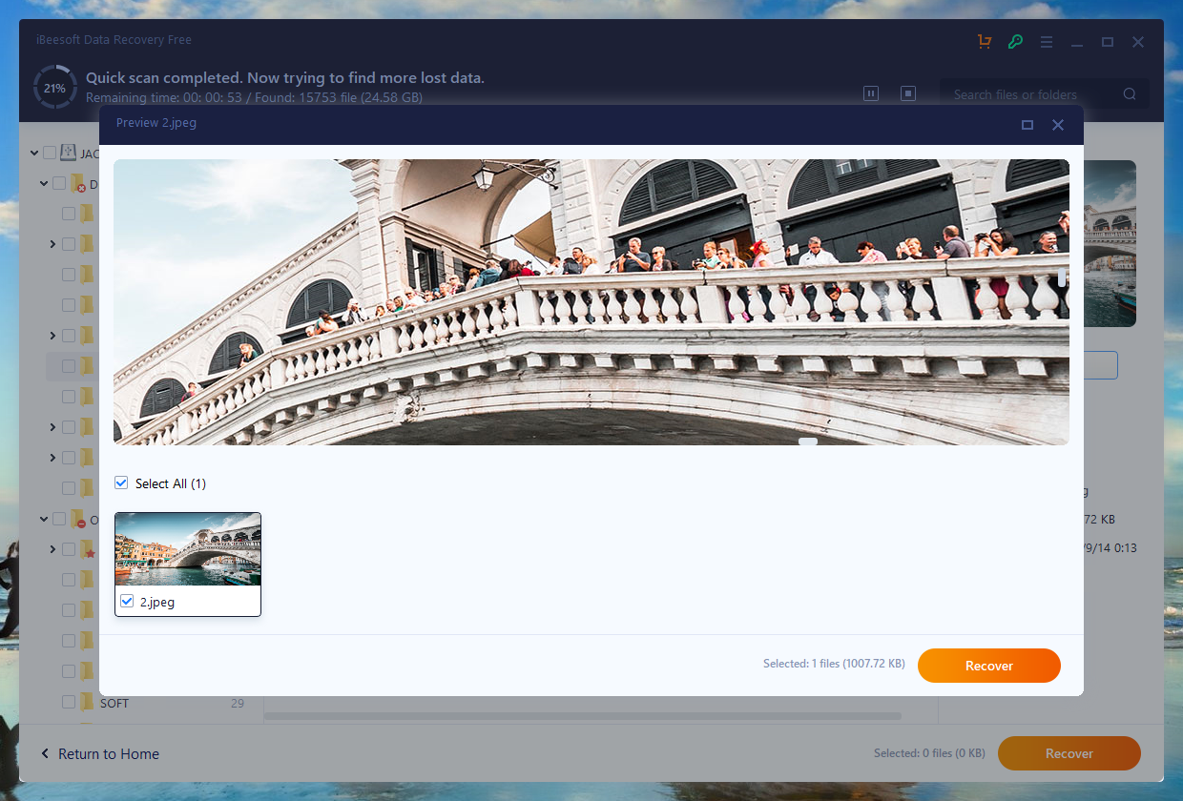
Task: Click the O folder icon with red minus
Action: tap(78, 520)
